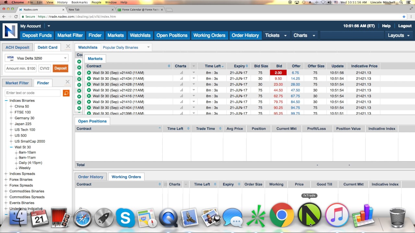Open chart icon for Wall St 30 >21416
The image size is (415, 233).
point(182,96)
